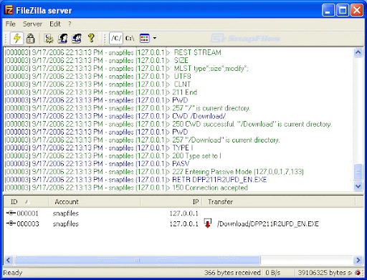Click the log vertical scrollbar thumb
This screenshot has height=280, width=367.
coord(358,172)
